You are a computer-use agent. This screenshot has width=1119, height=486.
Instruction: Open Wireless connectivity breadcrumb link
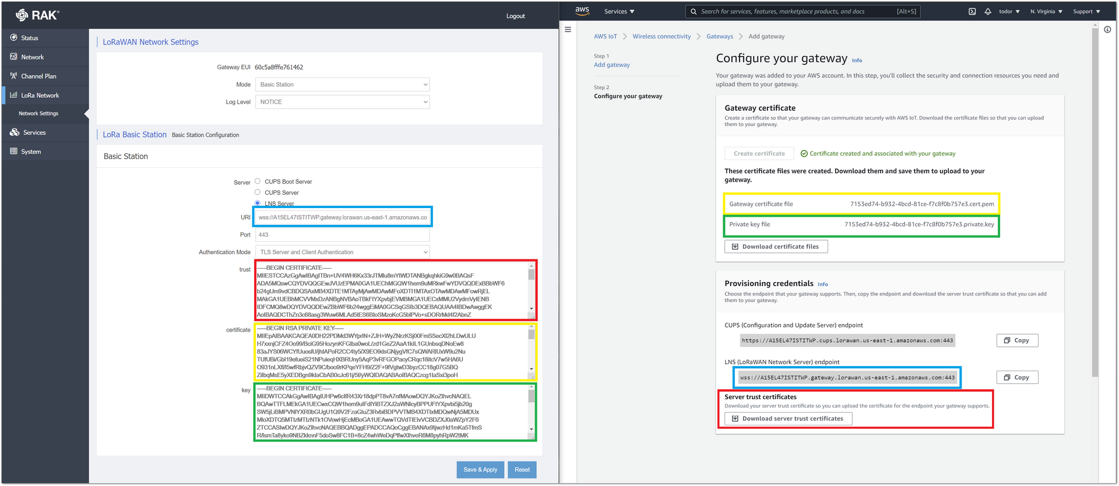[661, 36]
